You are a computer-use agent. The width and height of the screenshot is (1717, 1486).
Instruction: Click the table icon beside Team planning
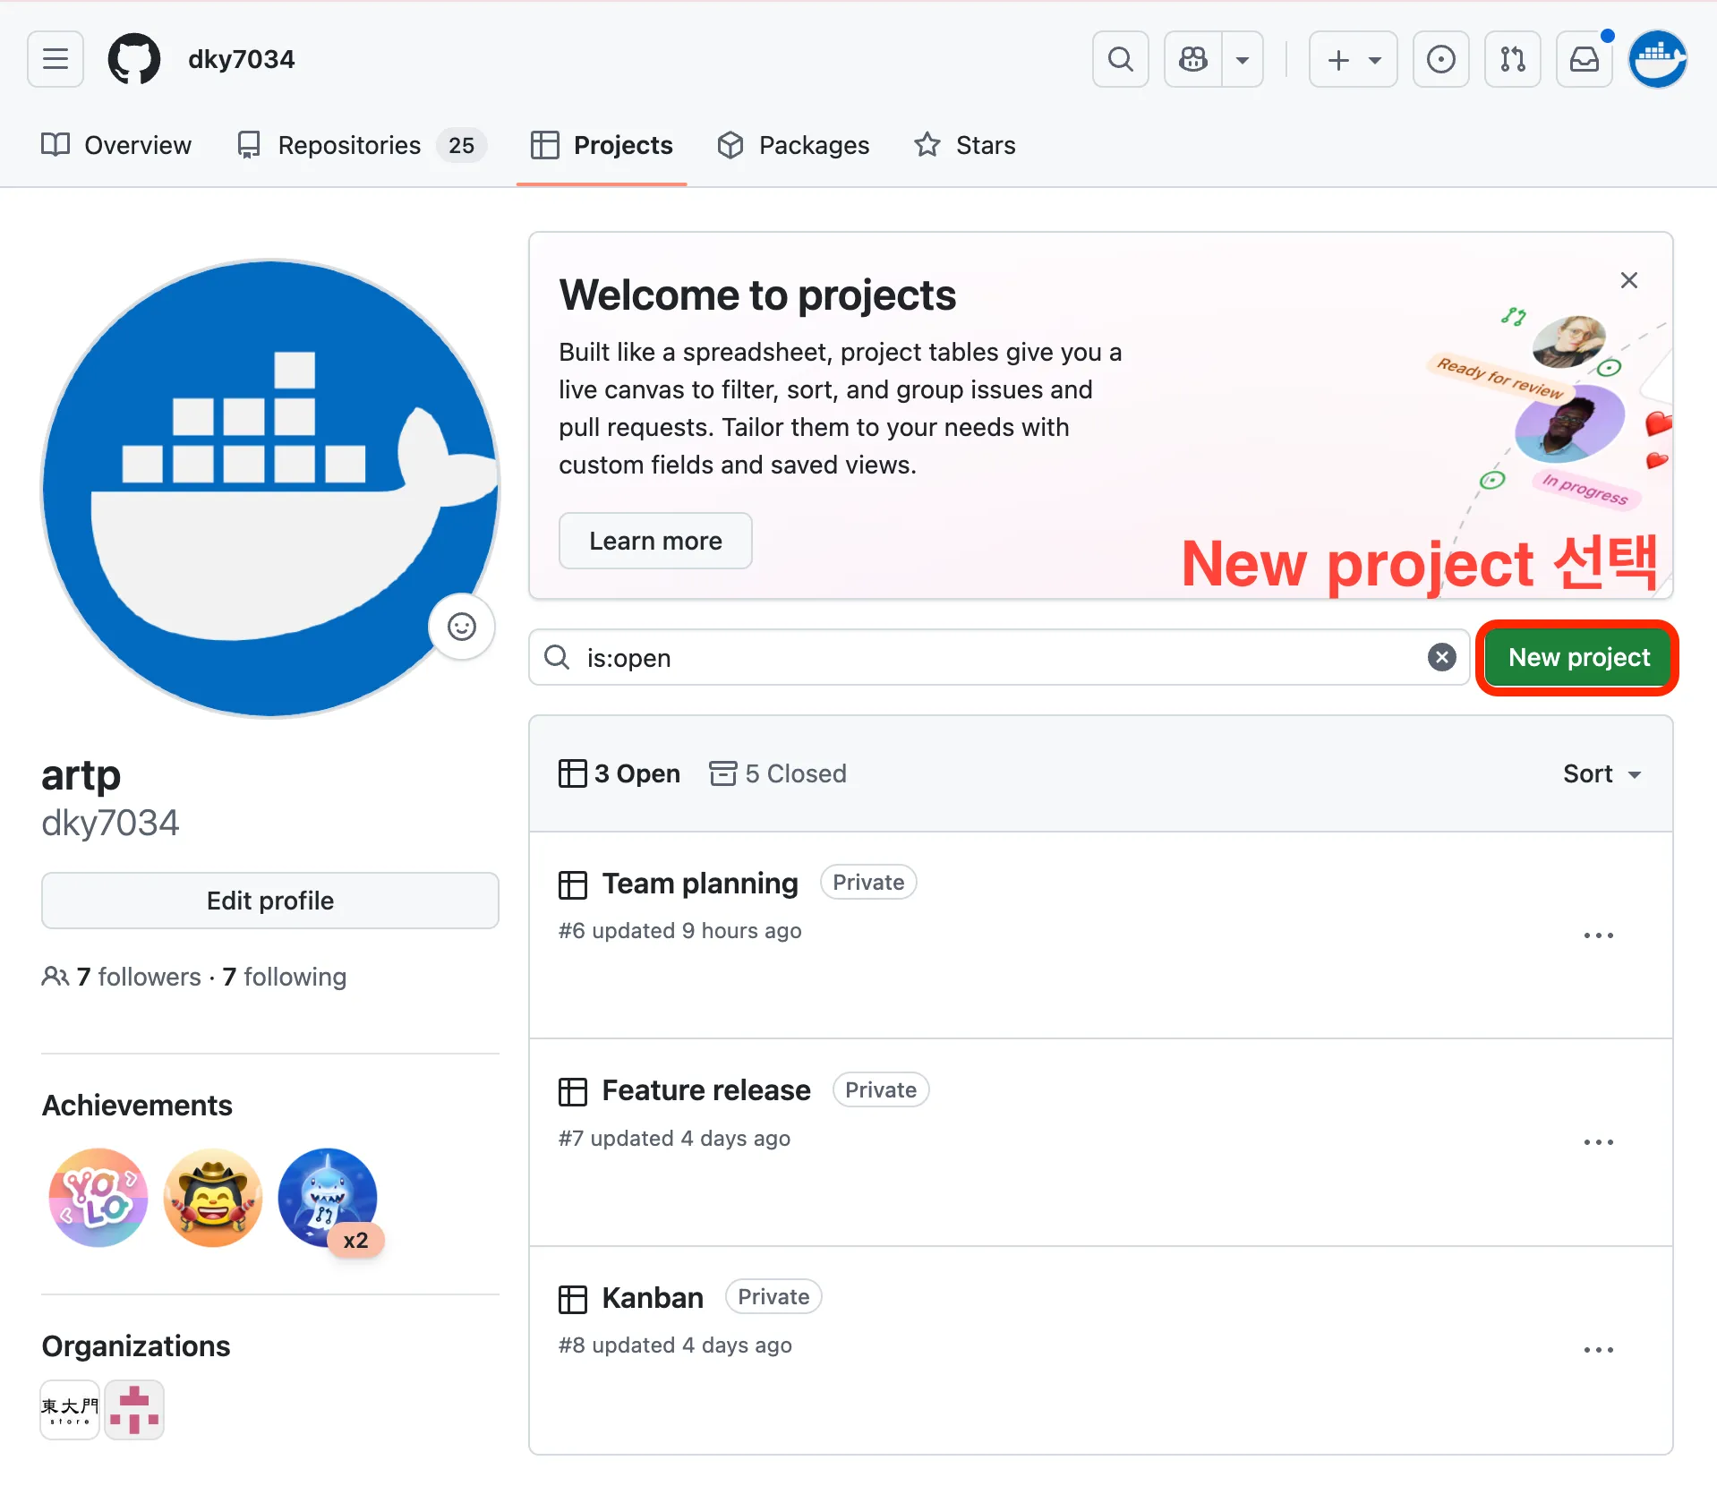(x=573, y=884)
